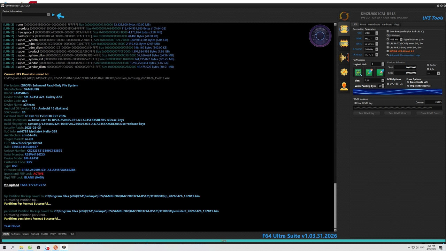
Task: Open the gear settings sidebar icon
Action: pos(344,72)
